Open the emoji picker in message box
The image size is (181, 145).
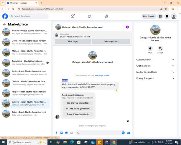click(x=123, y=133)
